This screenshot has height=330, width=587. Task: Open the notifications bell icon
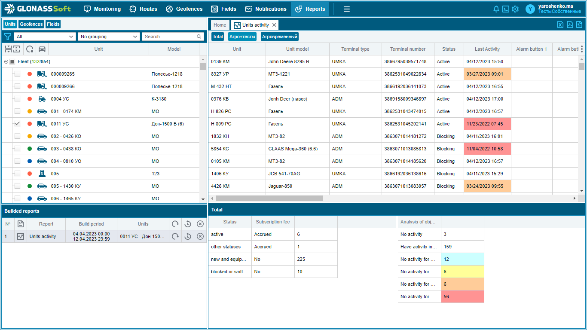pyautogui.click(x=496, y=9)
